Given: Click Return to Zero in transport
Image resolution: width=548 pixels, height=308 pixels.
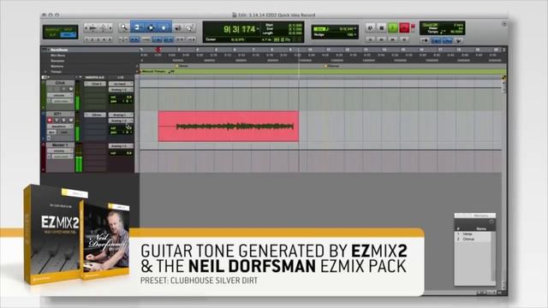Looking at the screenshot, I should (371, 39).
